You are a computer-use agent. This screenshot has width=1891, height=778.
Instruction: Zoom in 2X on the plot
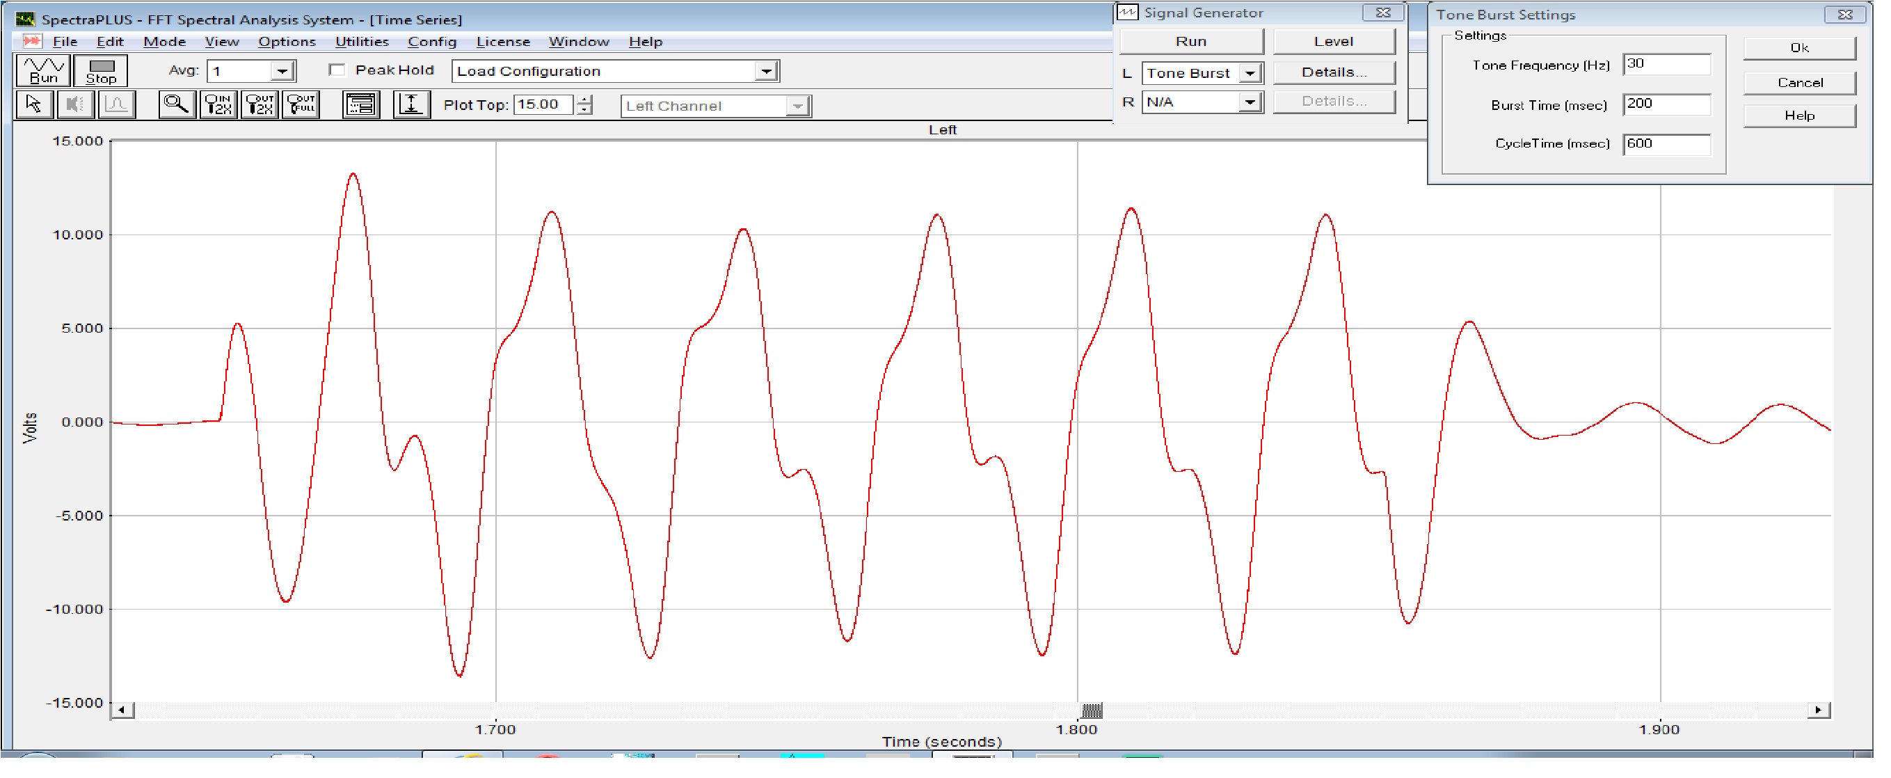point(218,106)
